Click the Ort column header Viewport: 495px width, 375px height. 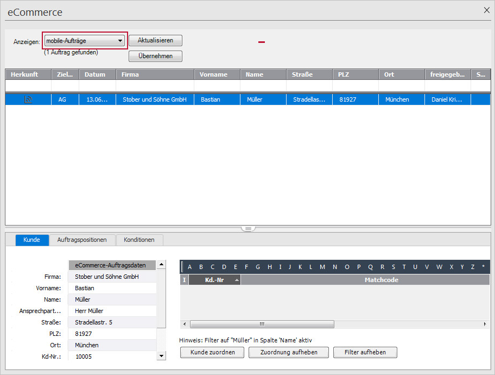[402, 74]
